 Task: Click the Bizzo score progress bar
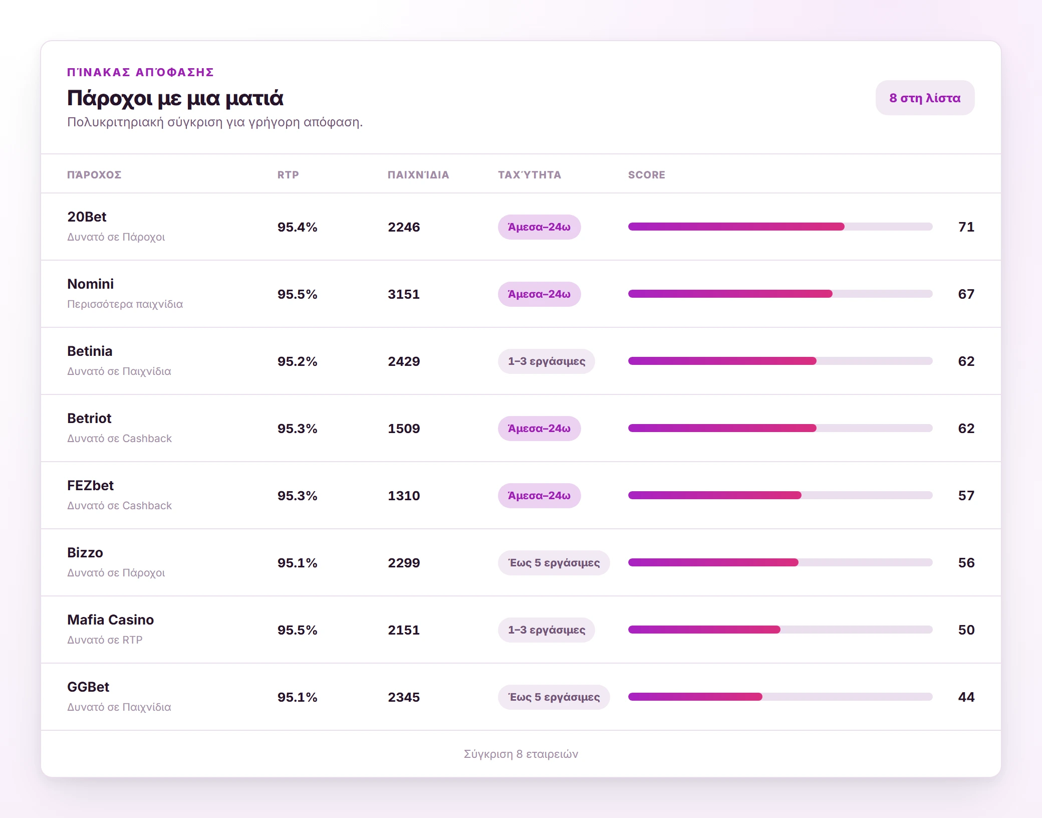click(x=780, y=562)
